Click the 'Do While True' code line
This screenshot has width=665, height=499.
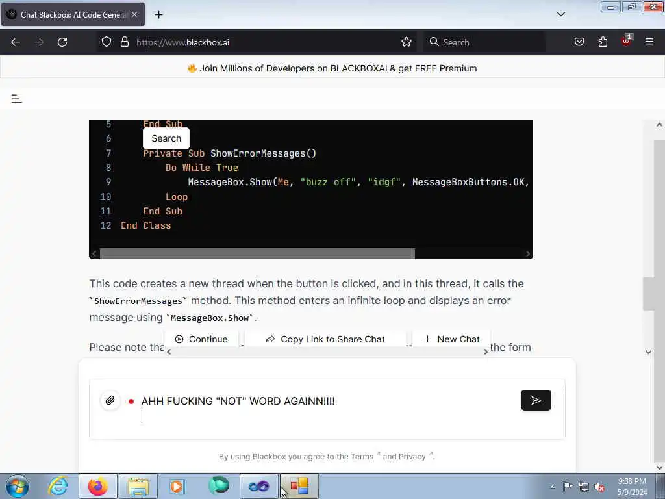202,168
